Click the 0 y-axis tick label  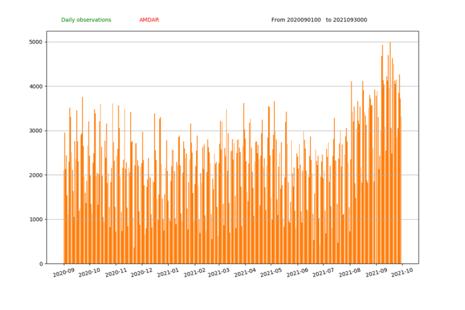[x=39, y=264]
